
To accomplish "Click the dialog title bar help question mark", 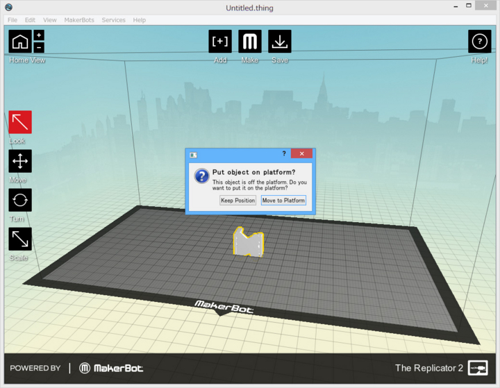I will point(284,153).
